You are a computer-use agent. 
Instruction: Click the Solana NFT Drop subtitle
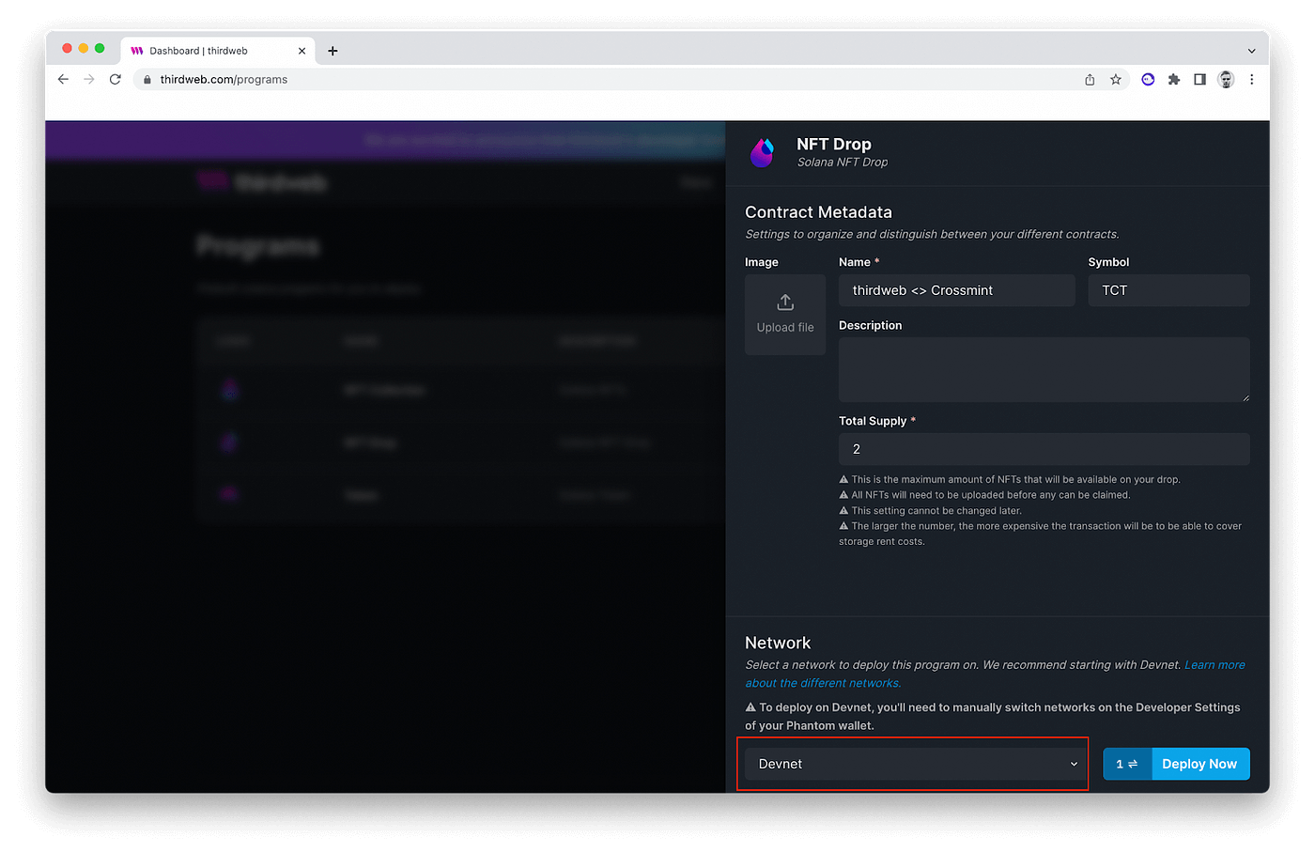[843, 163]
